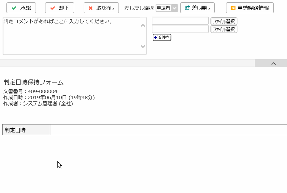The height and width of the screenshot is (193, 287).
Task: Click the first attachment file path field
Action: [180, 21]
